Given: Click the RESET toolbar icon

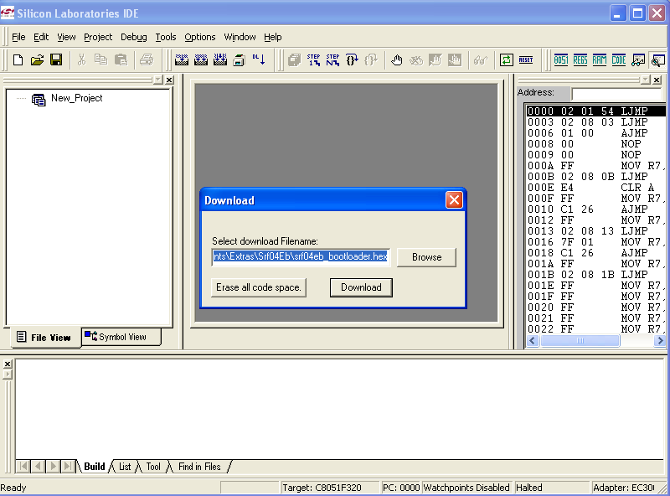Looking at the screenshot, I should pos(526,59).
